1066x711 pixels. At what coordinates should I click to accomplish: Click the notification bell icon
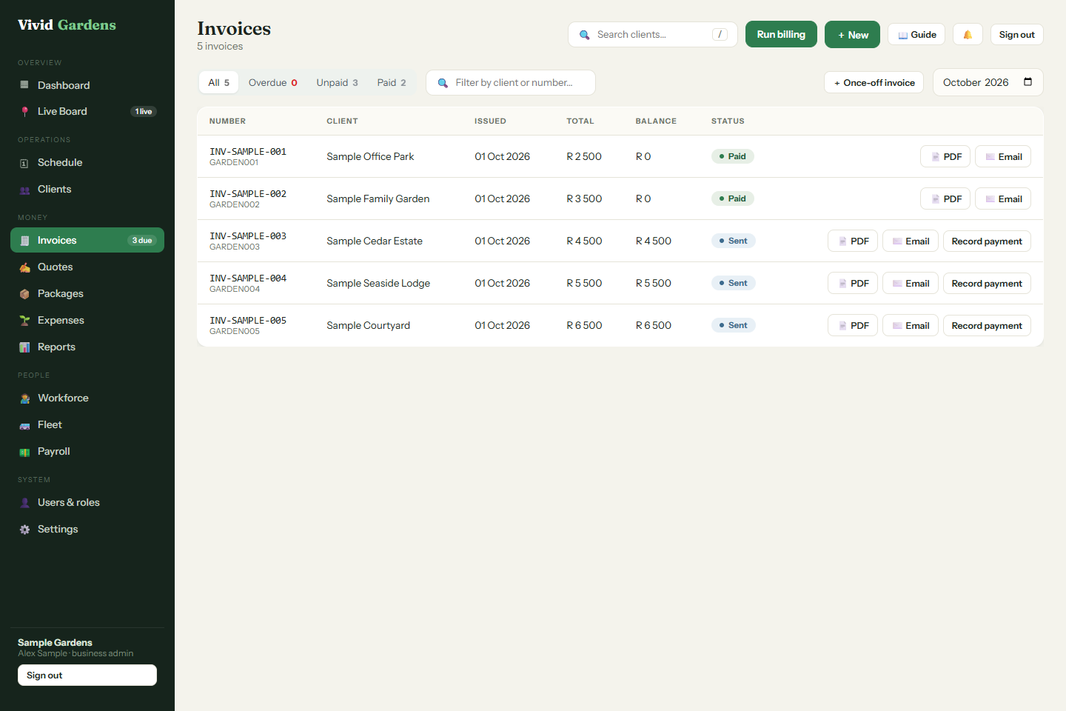click(x=968, y=35)
